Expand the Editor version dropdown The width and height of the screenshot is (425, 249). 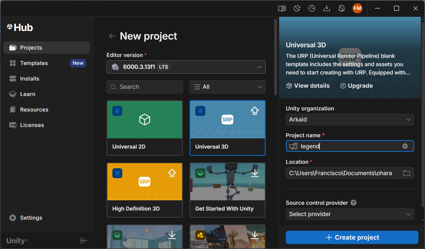point(186,67)
